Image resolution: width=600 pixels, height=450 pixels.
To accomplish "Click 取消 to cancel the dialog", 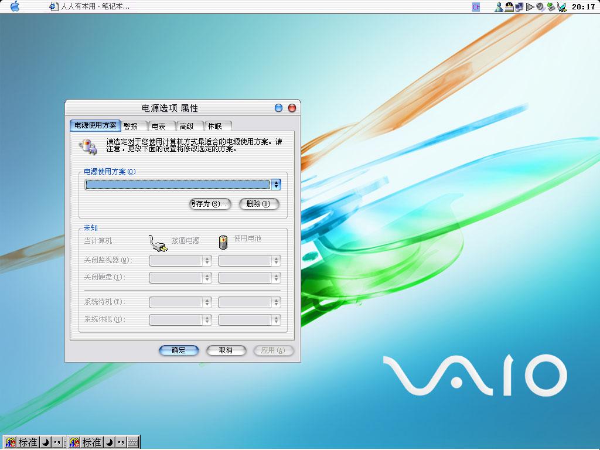I will click(x=226, y=350).
